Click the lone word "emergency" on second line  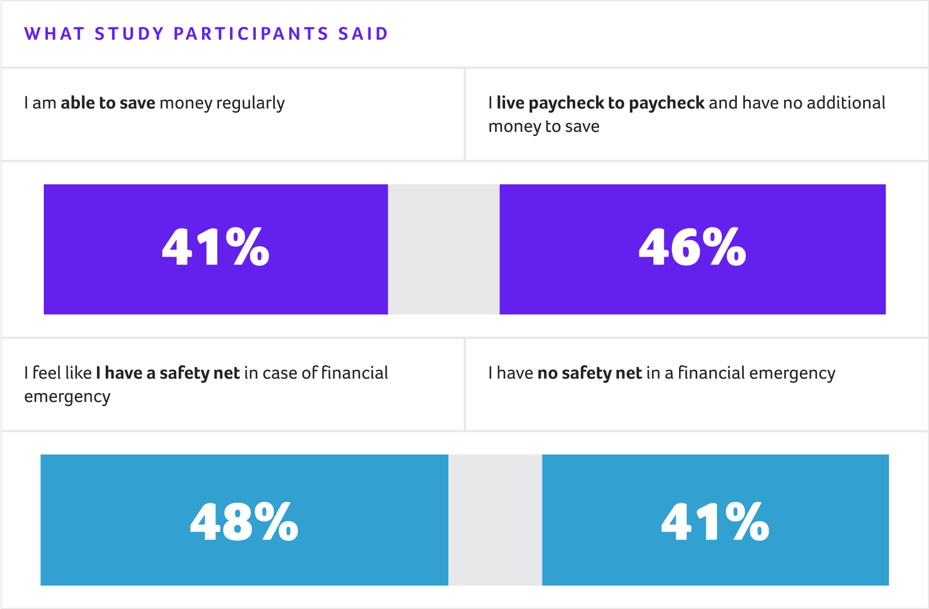(67, 397)
